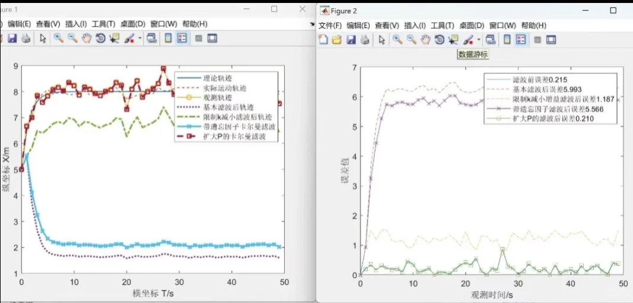633x303 pixels.
Task: Open 编辑(E) menu in Figure 1
Action: [x=19, y=24]
